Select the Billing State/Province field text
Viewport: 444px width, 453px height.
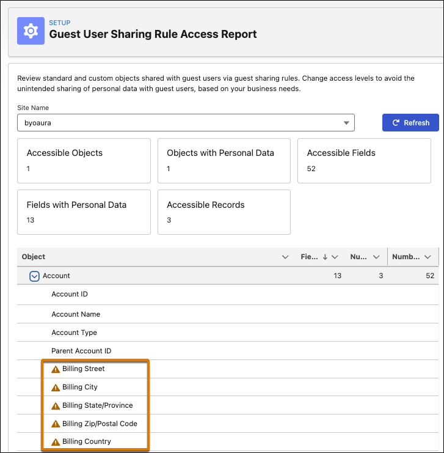tap(98, 405)
